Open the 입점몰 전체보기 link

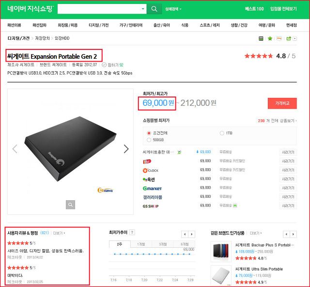pyautogui.click(x=283, y=9)
